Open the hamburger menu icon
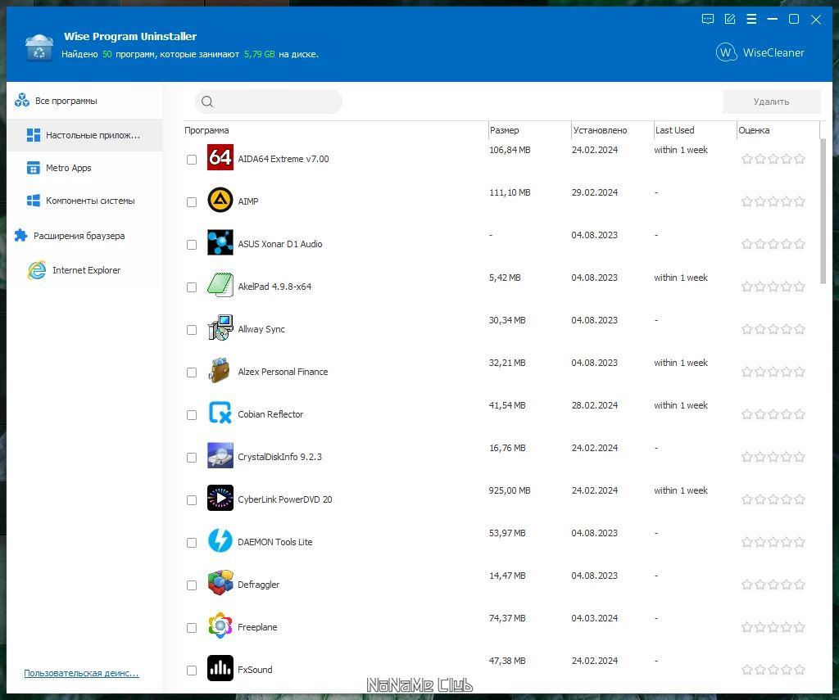839x700 pixels. click(751, 20)
